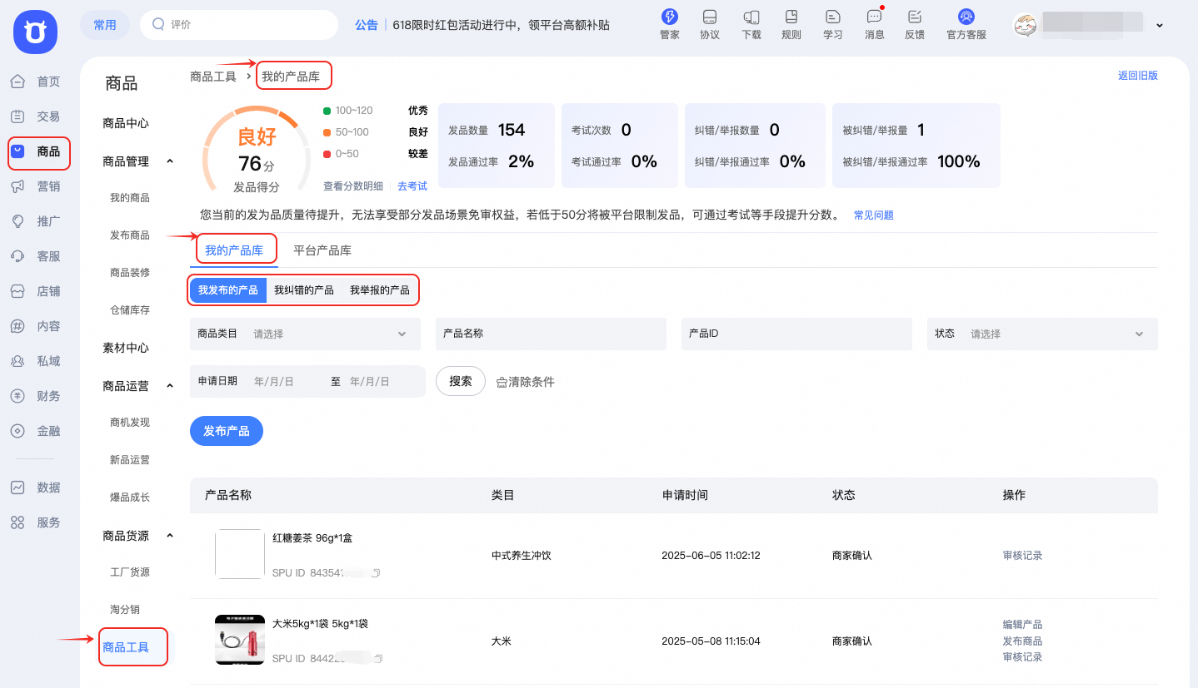Open 私域 in left sidebar
This screenshot has width=1198, height=688.
(x=36, y=361)
